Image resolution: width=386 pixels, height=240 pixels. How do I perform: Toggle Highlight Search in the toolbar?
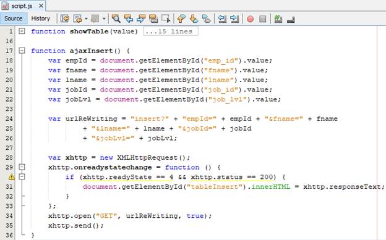click(153, 19)
